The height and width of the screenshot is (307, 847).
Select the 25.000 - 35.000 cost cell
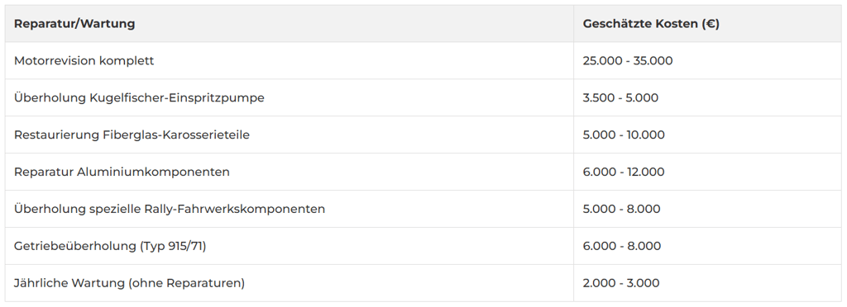[x=628, y=61]
